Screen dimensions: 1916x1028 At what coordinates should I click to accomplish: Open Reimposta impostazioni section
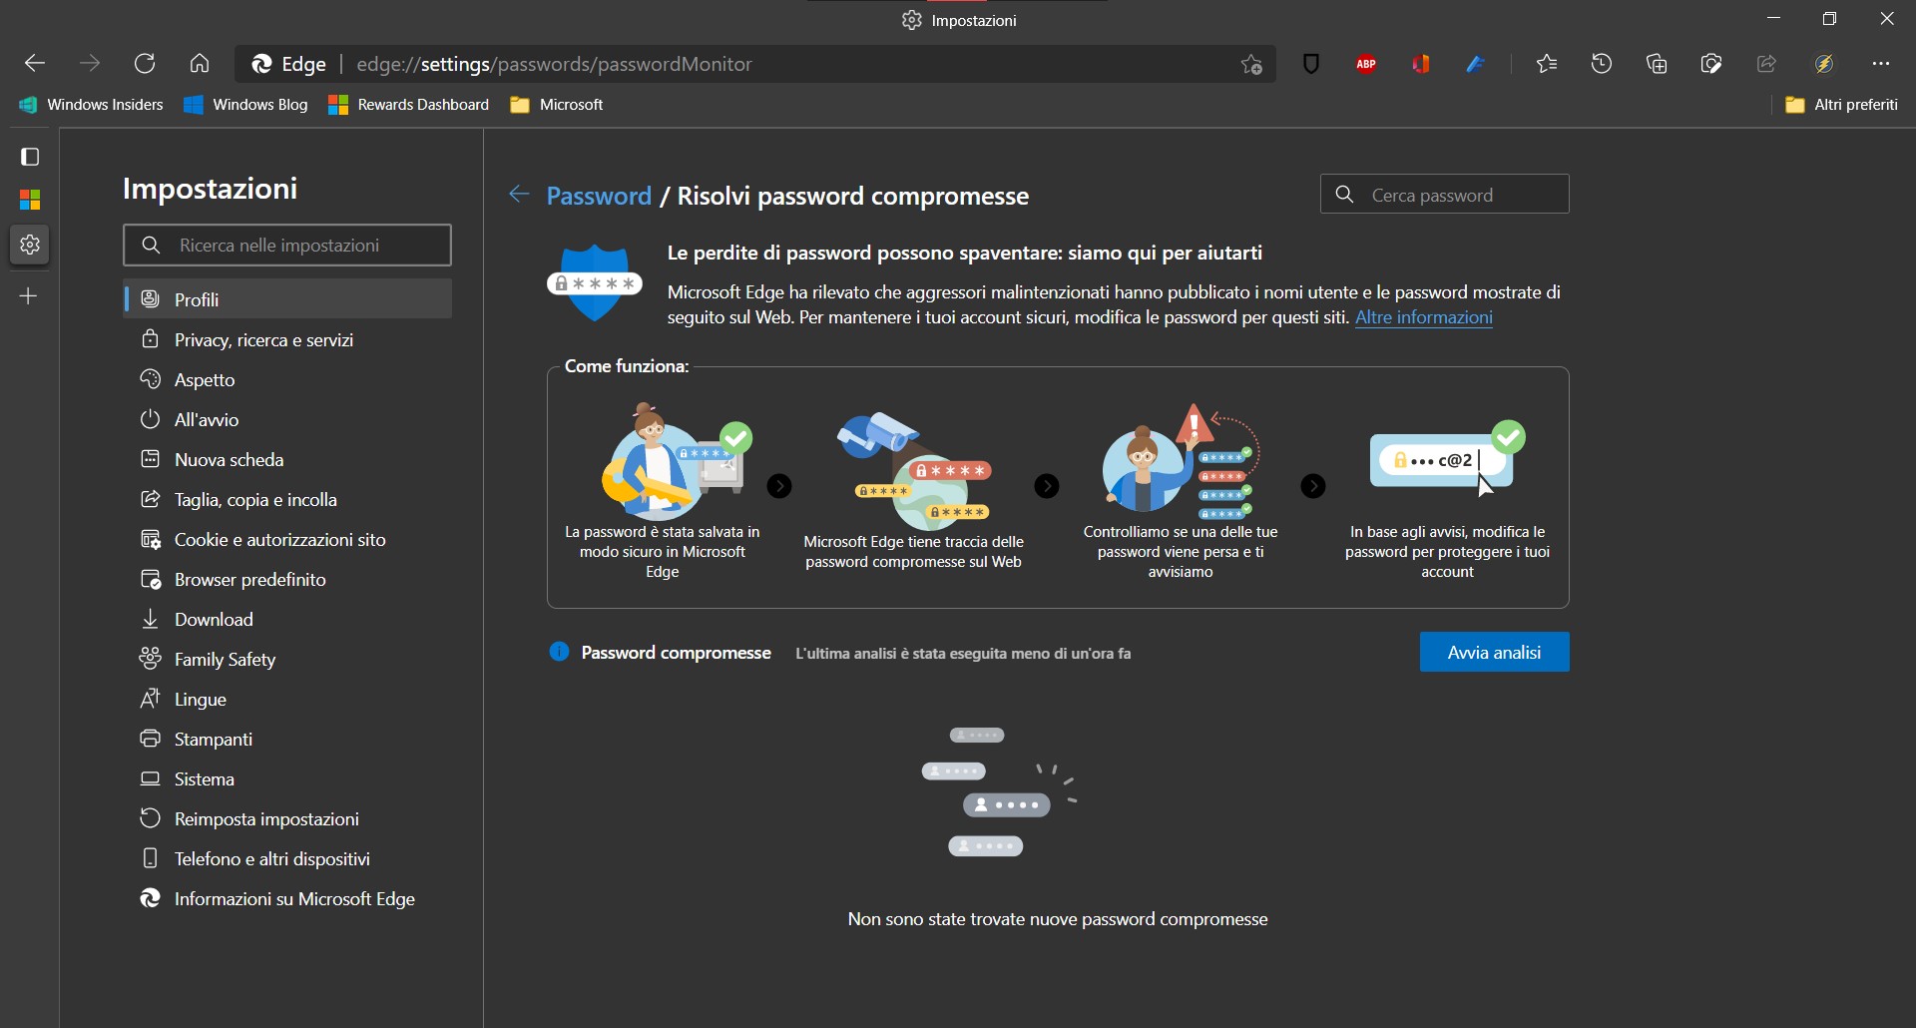[287, 819]
